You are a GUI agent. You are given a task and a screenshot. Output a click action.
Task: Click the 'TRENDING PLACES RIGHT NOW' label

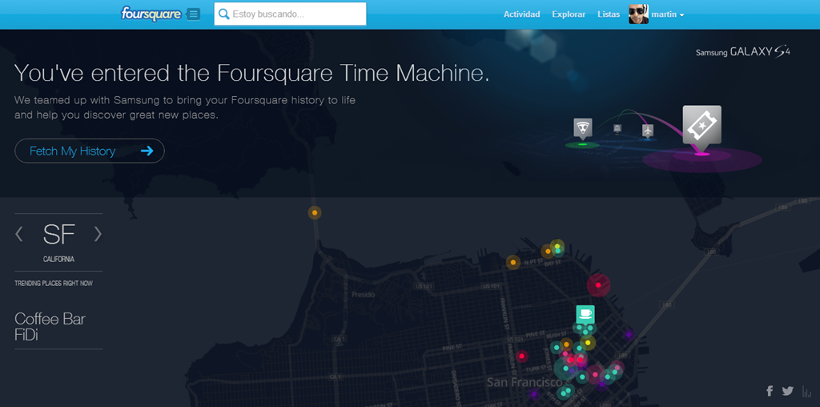(54, 283)
